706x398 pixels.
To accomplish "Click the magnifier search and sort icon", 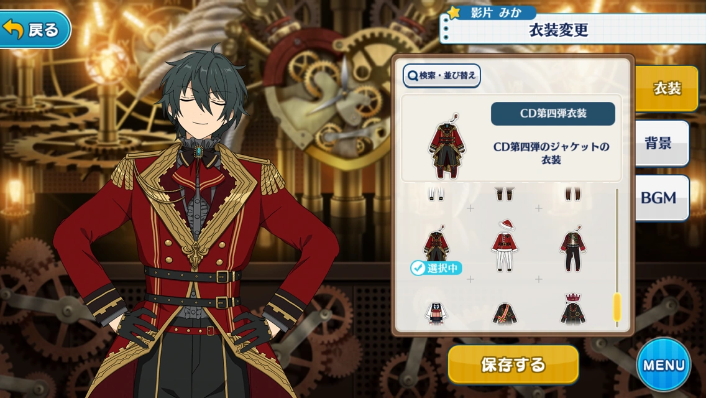I will [413, 76].
